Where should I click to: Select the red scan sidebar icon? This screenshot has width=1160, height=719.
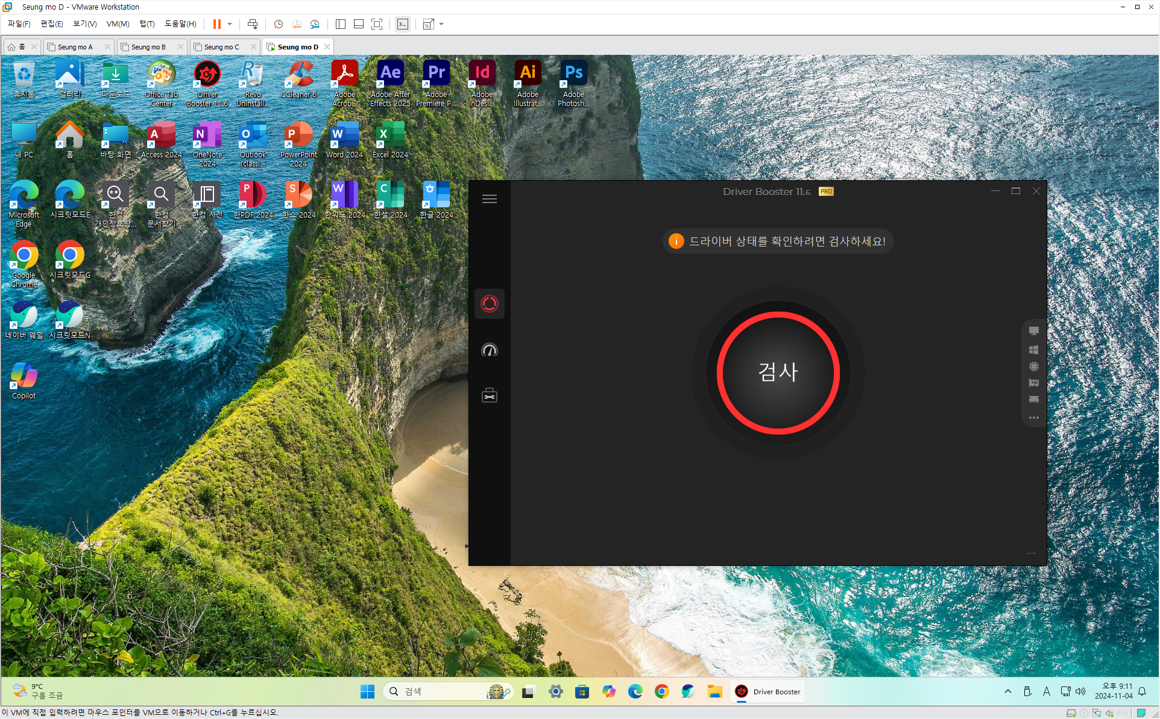click(490, 304)
